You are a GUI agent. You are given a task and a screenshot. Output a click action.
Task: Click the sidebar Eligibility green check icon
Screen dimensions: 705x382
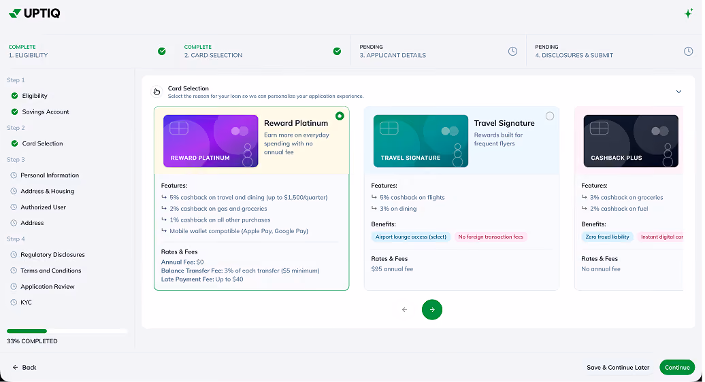[14, 96]
